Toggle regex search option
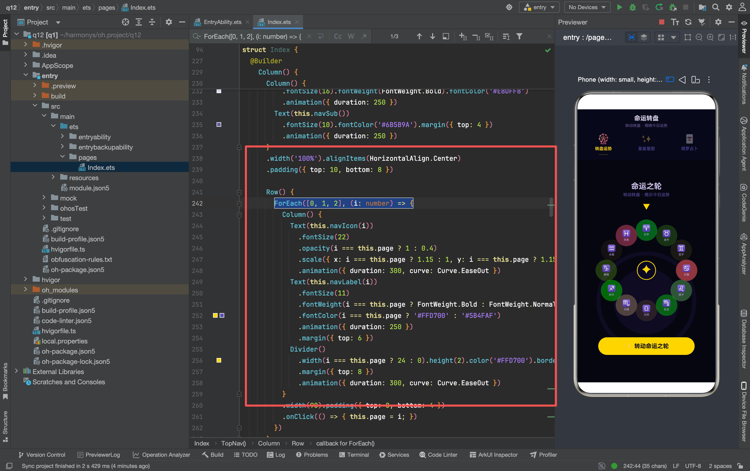750x471 pixels. [x=364, y=36]
